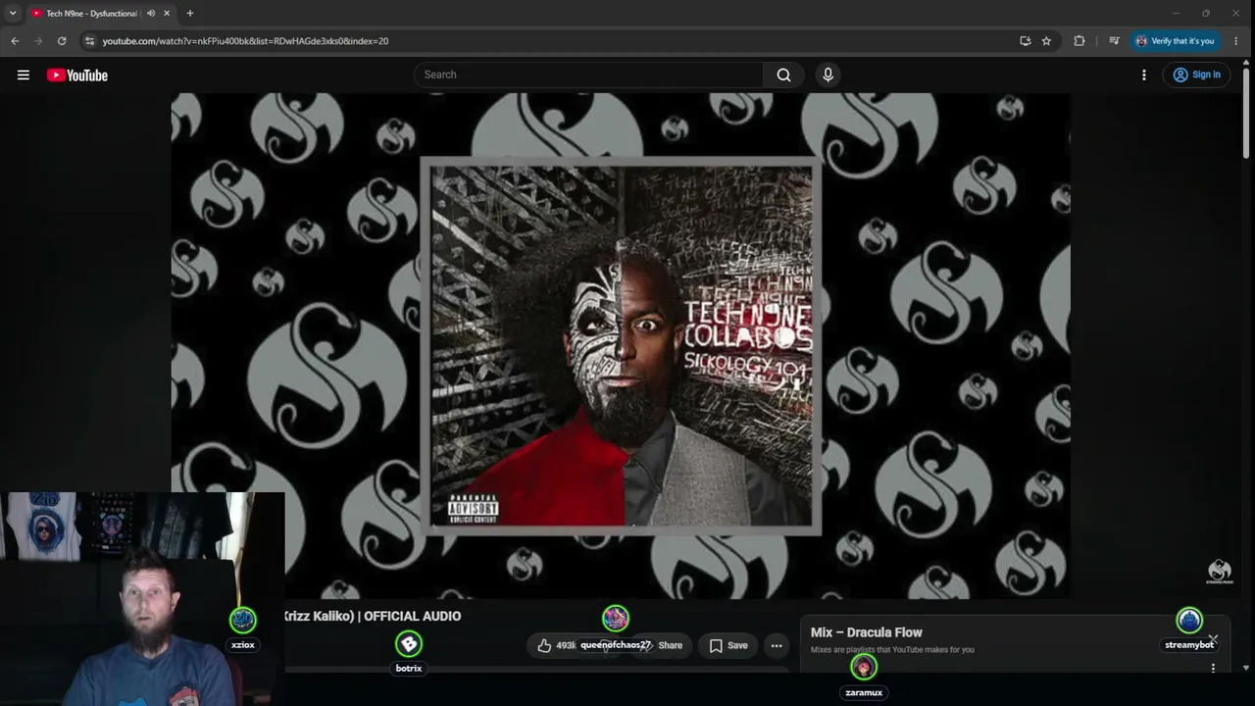Expand the tab search dropdown
The image size is (1255, 706).
(x=13, y=13)
